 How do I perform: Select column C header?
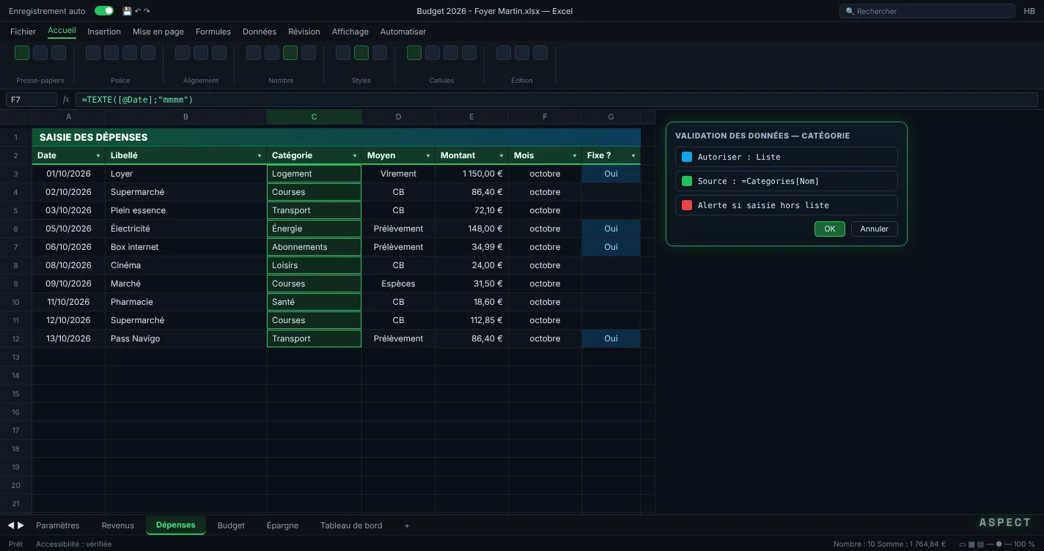314,117
